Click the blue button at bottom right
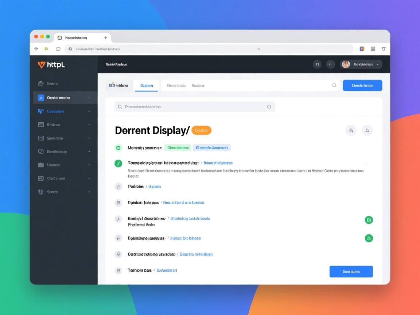 pyautogui.click(x=351, y=272)
